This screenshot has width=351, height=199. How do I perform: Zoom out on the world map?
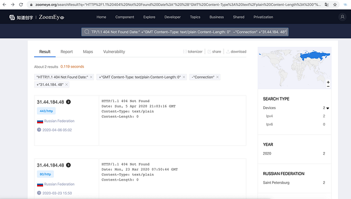click(328, 86)
